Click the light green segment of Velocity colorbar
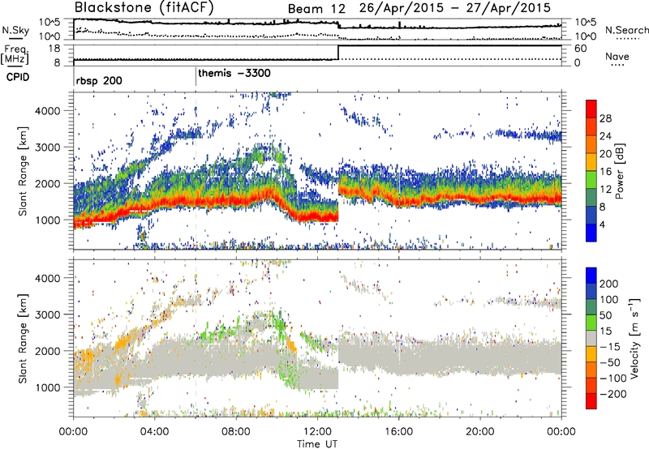Screen dimensions: 649x449 pos(591,323)
